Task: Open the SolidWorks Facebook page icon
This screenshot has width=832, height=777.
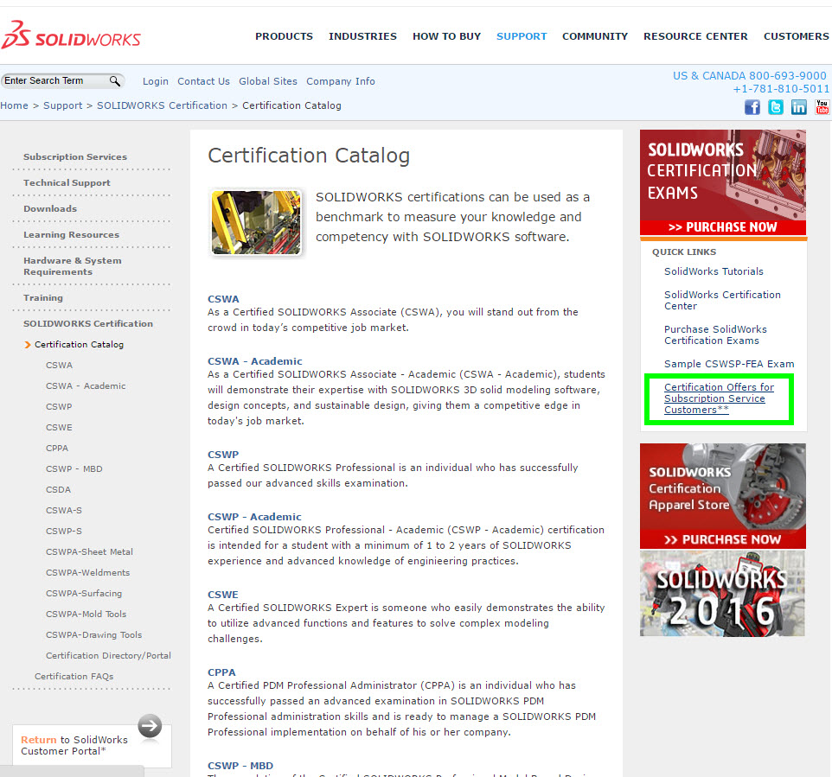Action: point(752,107)
